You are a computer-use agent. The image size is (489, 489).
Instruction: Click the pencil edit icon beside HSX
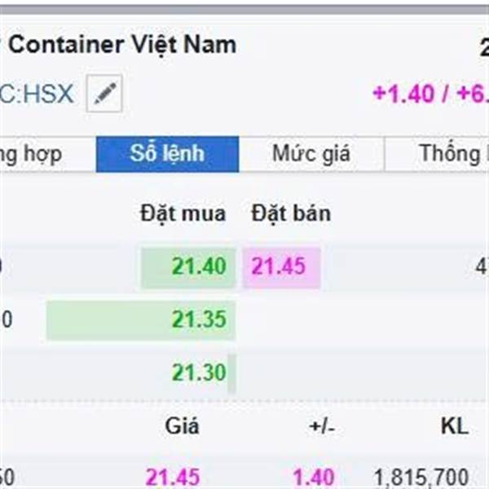[x=104, y=93]
